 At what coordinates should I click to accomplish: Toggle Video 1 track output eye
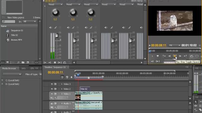click(x=52, y=94)
